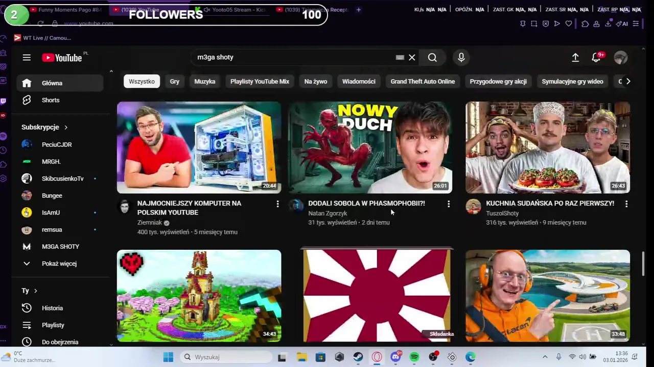Start voice search with the microphone
654x367 pixels.
point(461,58)
